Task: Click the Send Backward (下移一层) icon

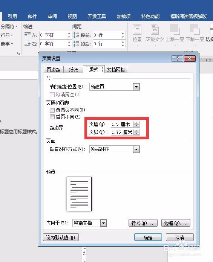Action: (x=195, y=29)
